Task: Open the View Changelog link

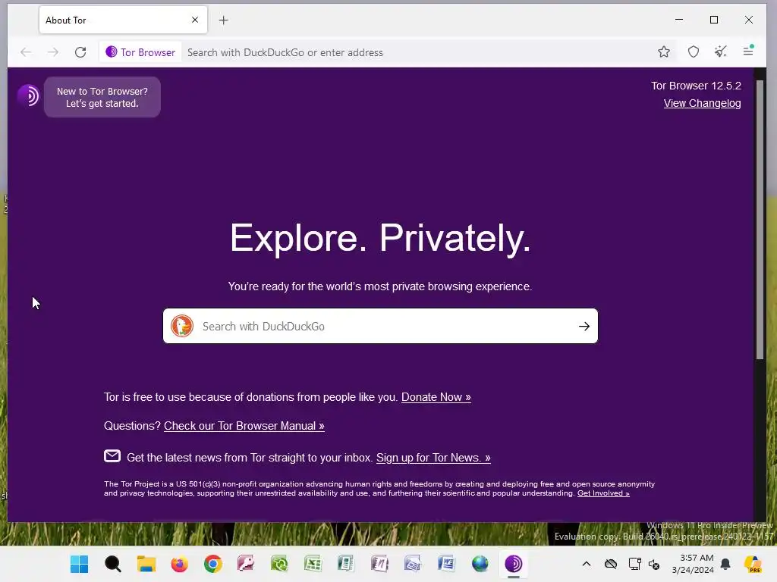Action: pos(702,103)
